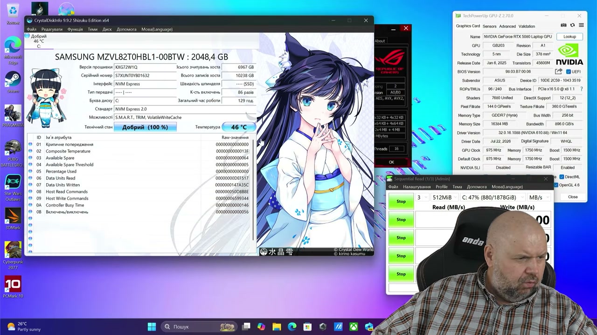Switch to the Advanced tab in GPU-Z
The height and width of the screenshot is (335, 597).
pos(507,27)
